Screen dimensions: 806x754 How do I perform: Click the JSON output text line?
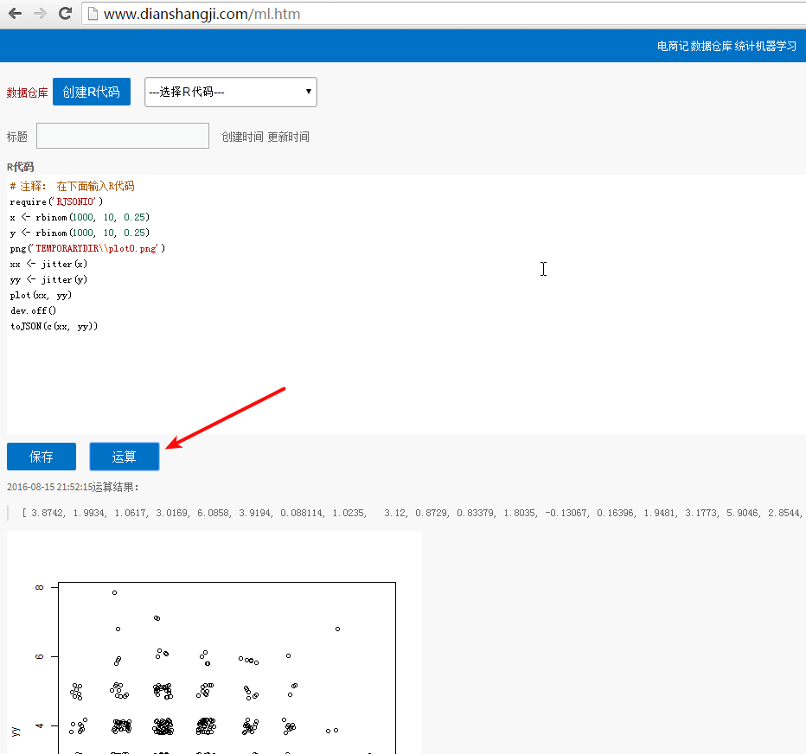(x=412, y=513)
